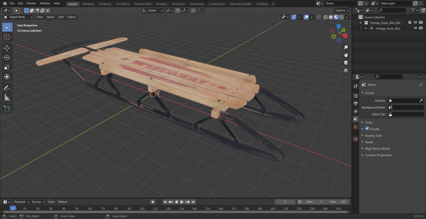Toggle X-ray display in viewport header
Screen dimensions: 426x219
click(x=318, y=17)
